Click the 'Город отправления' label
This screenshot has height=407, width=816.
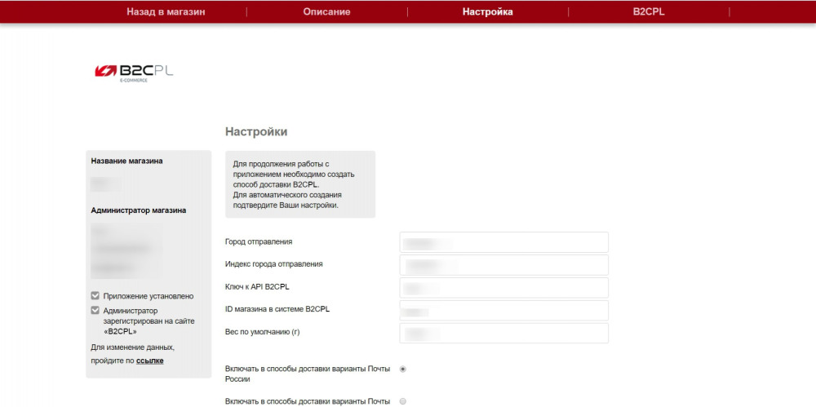point(259,241)
